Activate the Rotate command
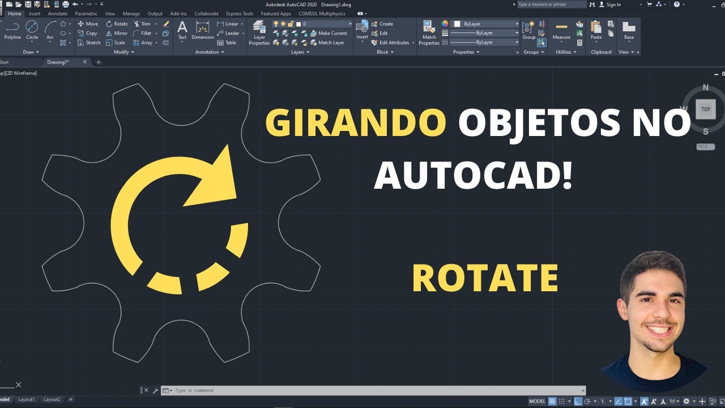725x408 pixels. 117,24
